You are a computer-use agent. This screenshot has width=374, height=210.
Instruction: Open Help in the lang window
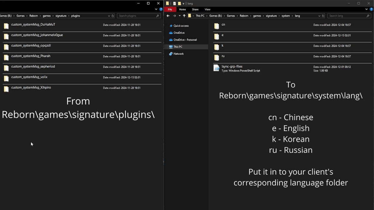coord(371,9)
